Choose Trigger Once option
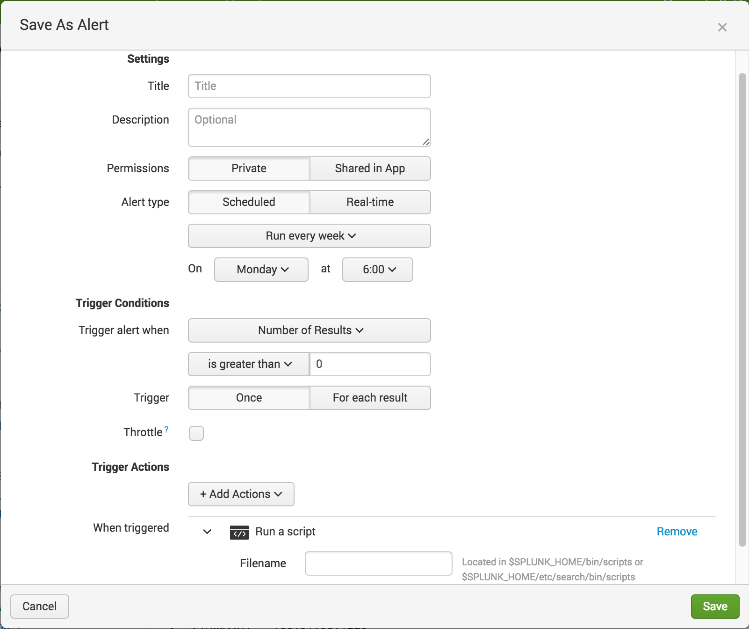Viewport: 749px width, 629px height. pyautogui.click(x=248, y=397)
